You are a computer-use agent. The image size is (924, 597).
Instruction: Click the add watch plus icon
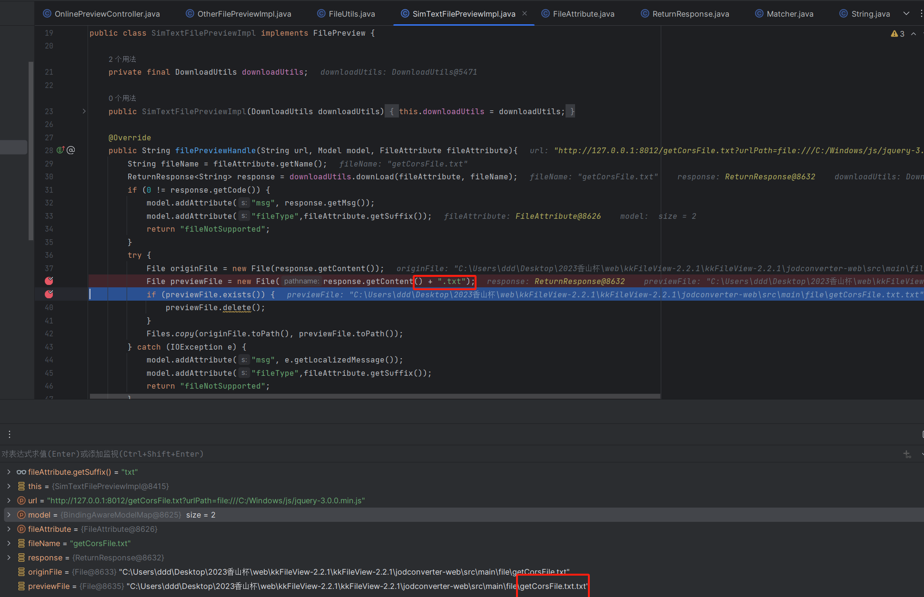(x=907, y=454)
